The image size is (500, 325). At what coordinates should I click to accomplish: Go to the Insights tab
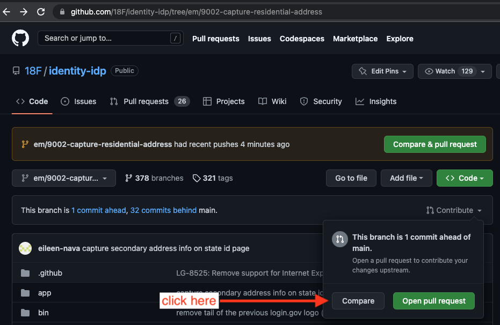tap(376, 101)
